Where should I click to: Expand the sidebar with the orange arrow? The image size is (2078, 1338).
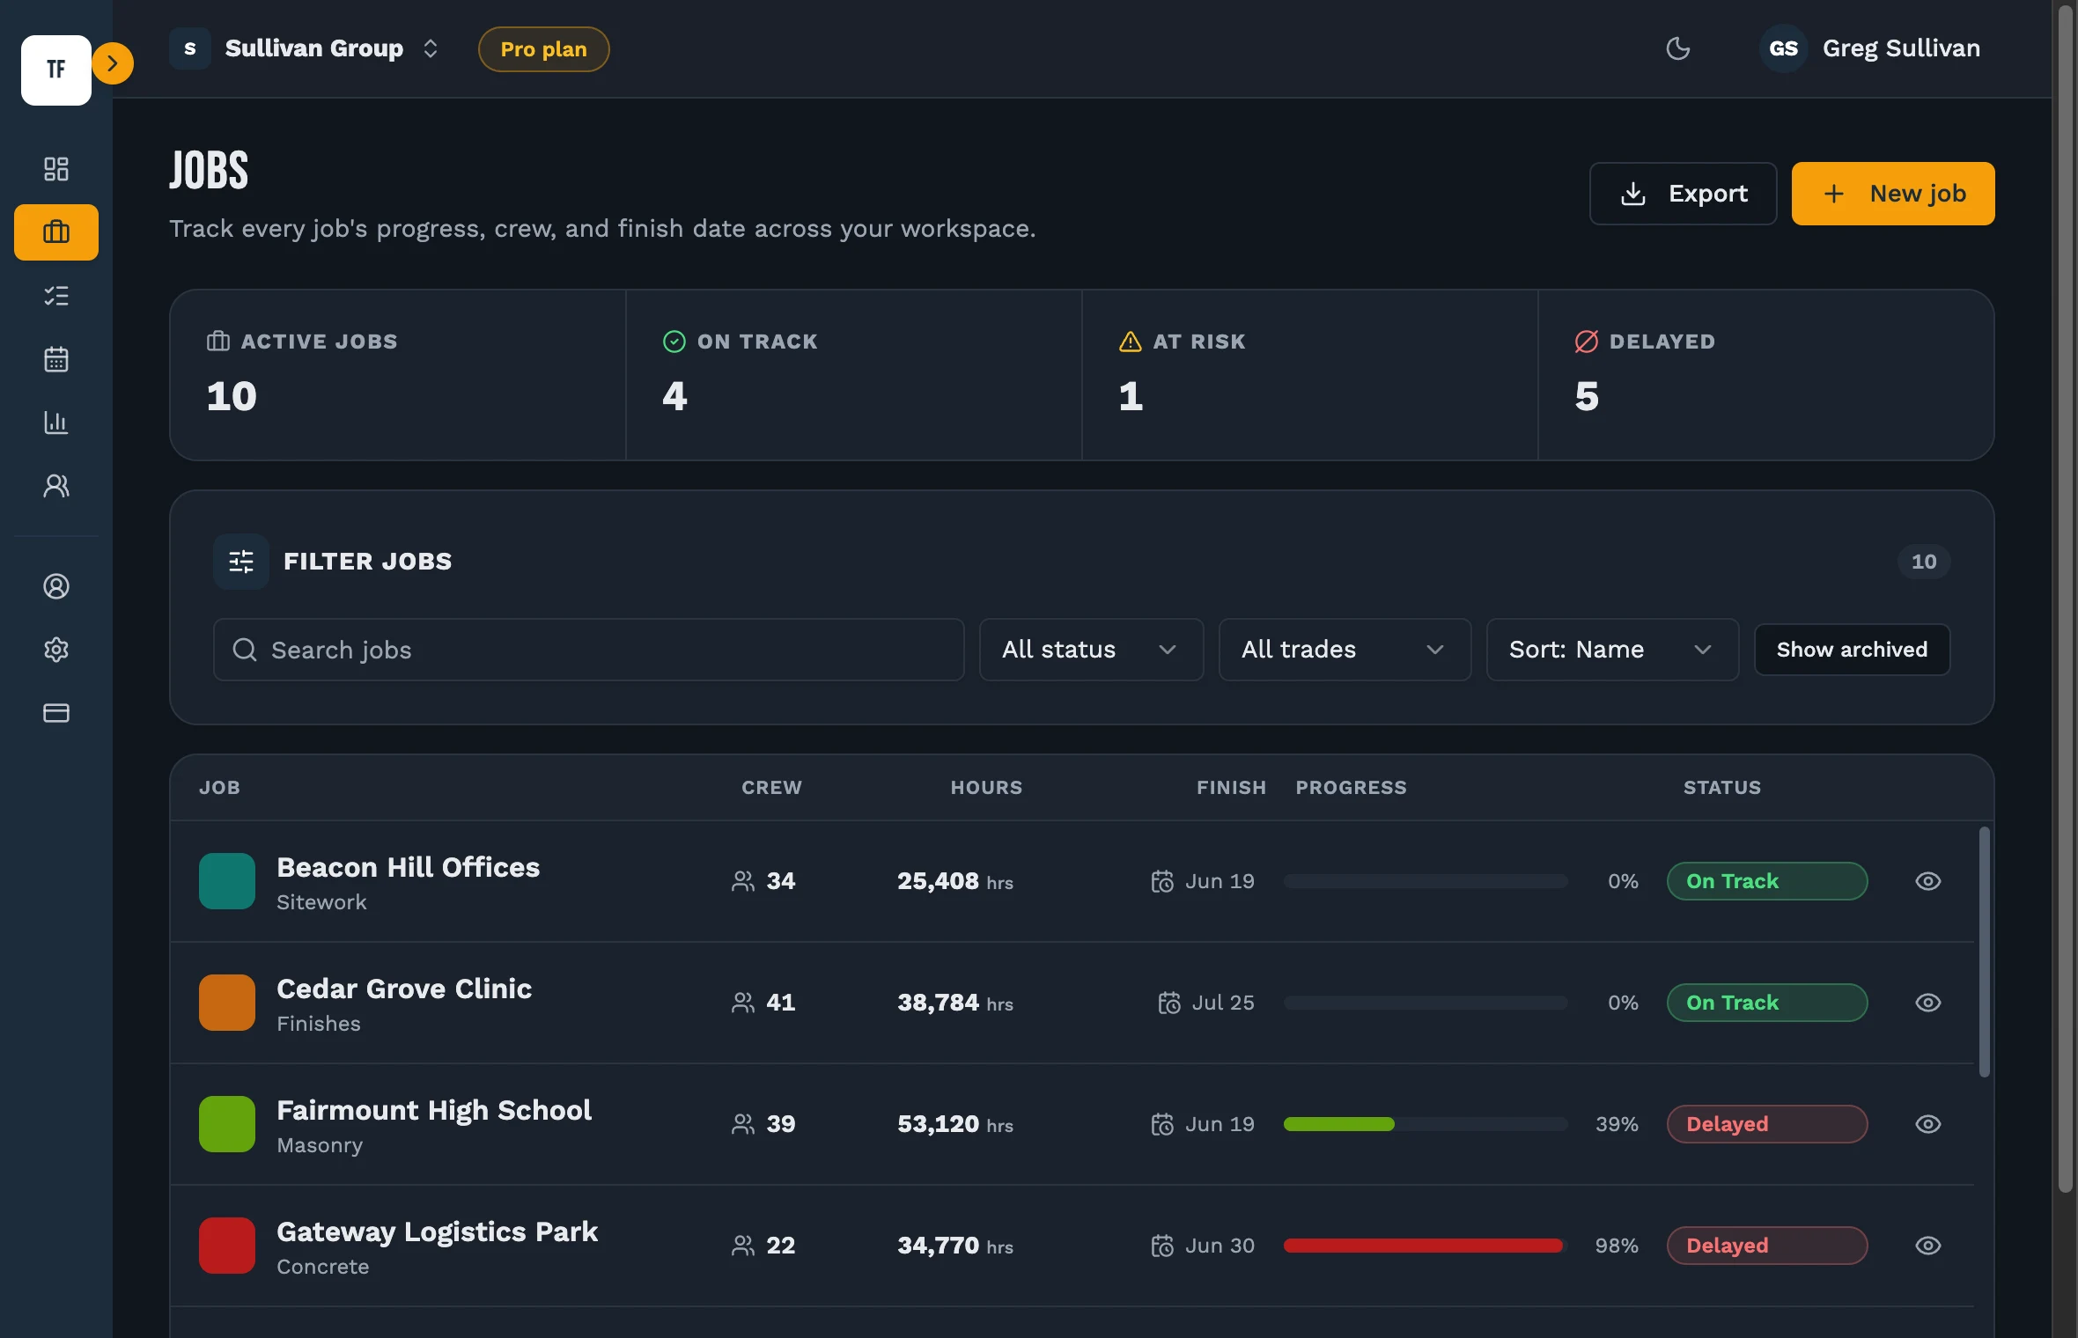113,63
